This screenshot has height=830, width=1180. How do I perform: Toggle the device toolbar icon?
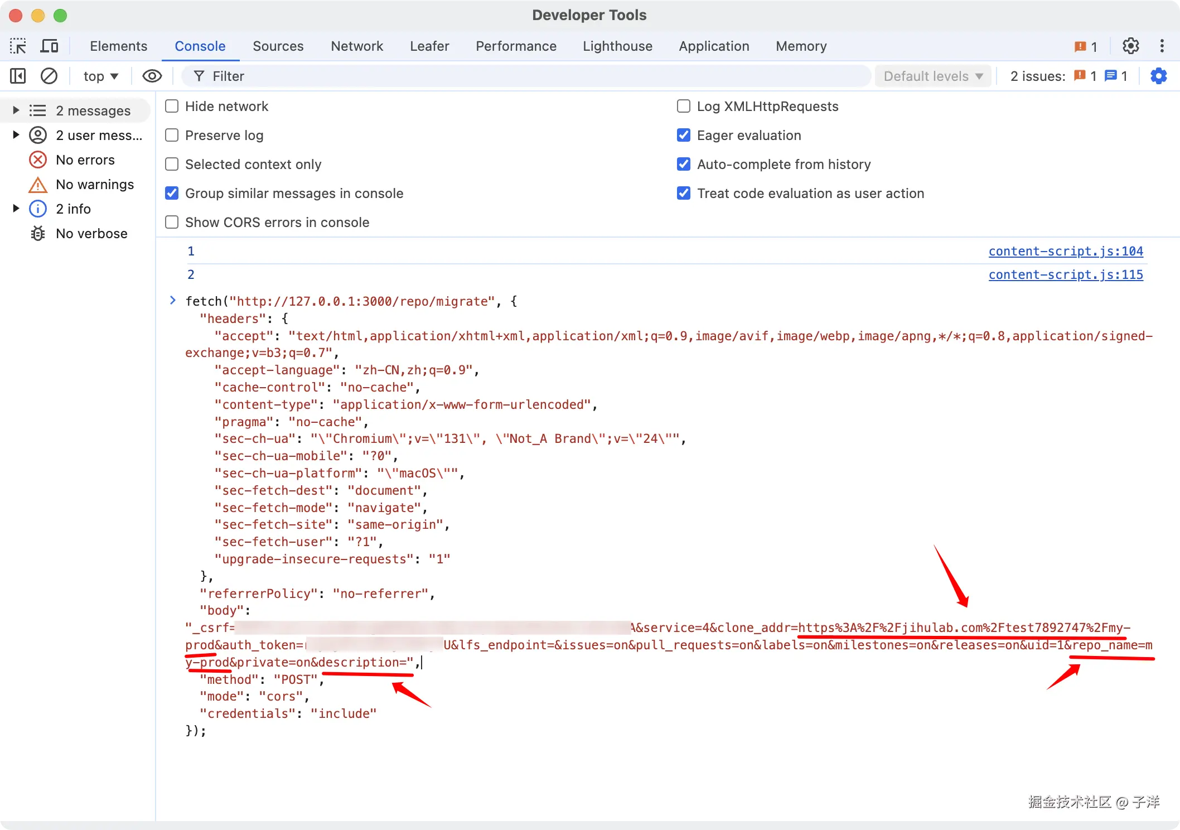(x=49, y=46)
